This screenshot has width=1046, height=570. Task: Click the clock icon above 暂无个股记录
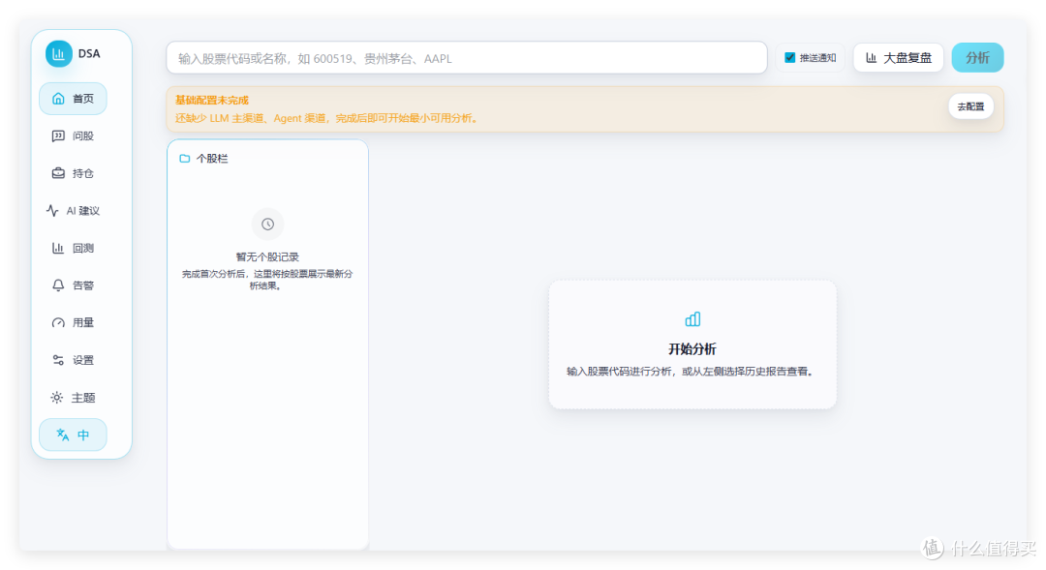267,224
